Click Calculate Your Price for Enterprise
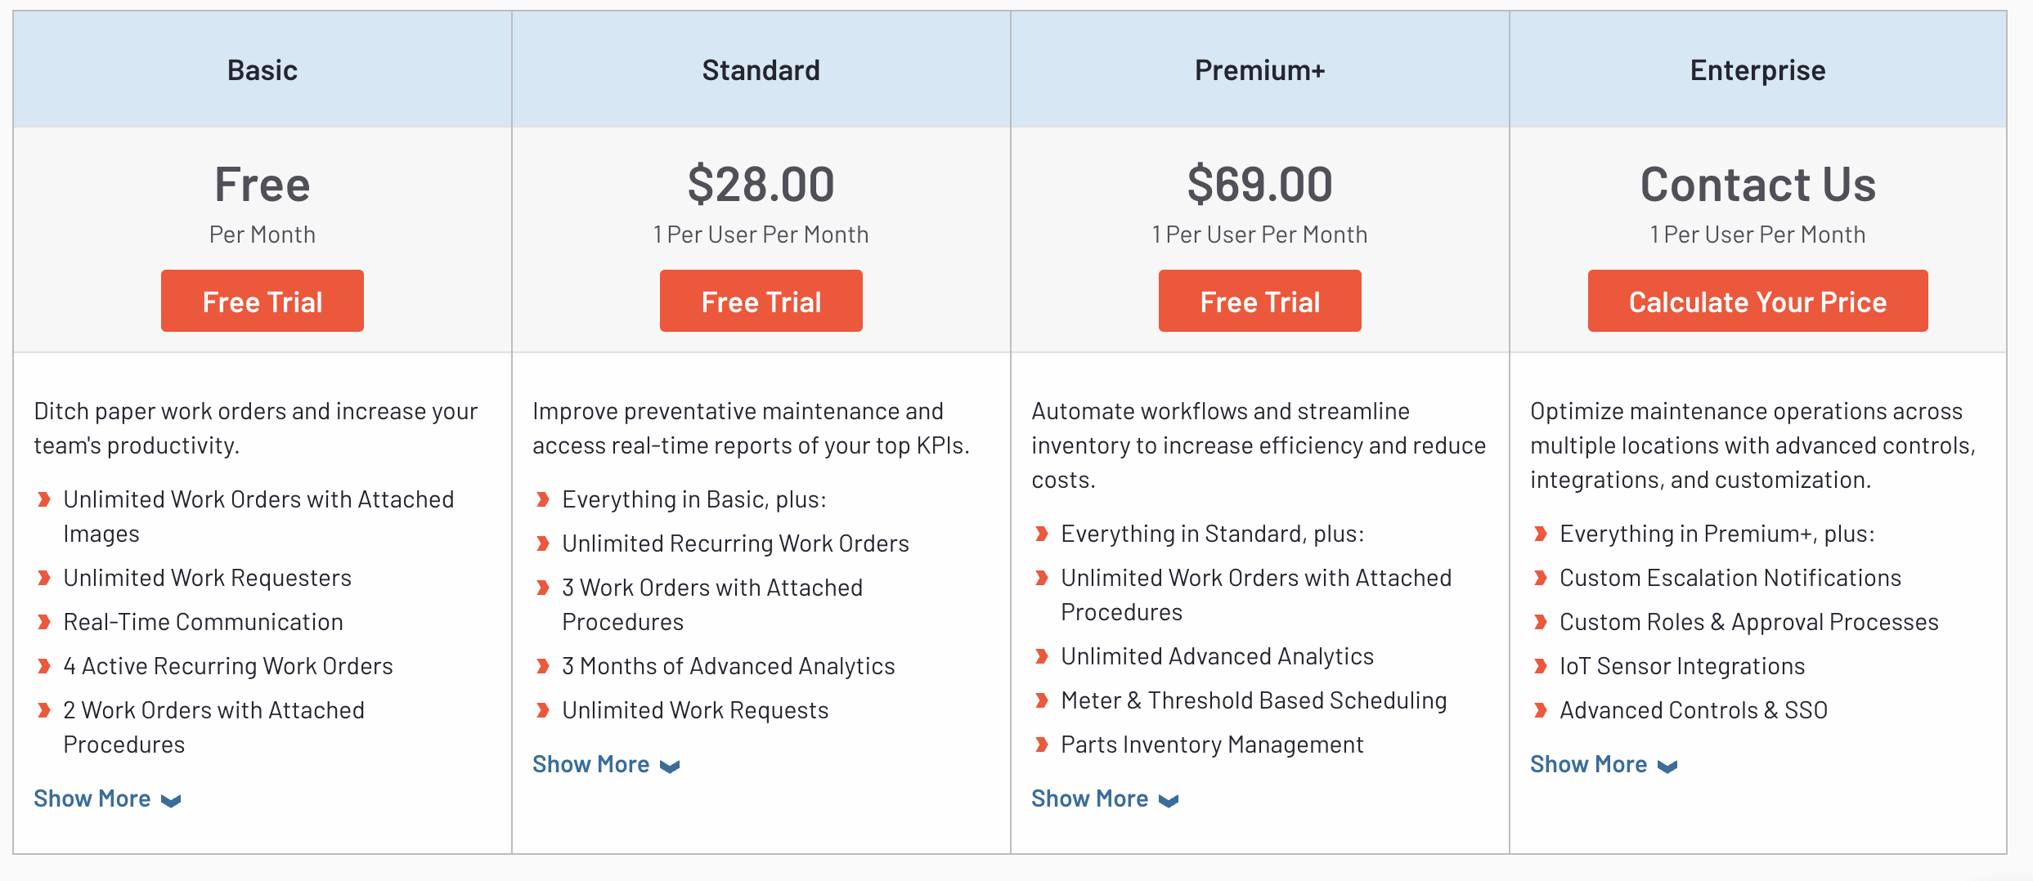 [1757, 301]
